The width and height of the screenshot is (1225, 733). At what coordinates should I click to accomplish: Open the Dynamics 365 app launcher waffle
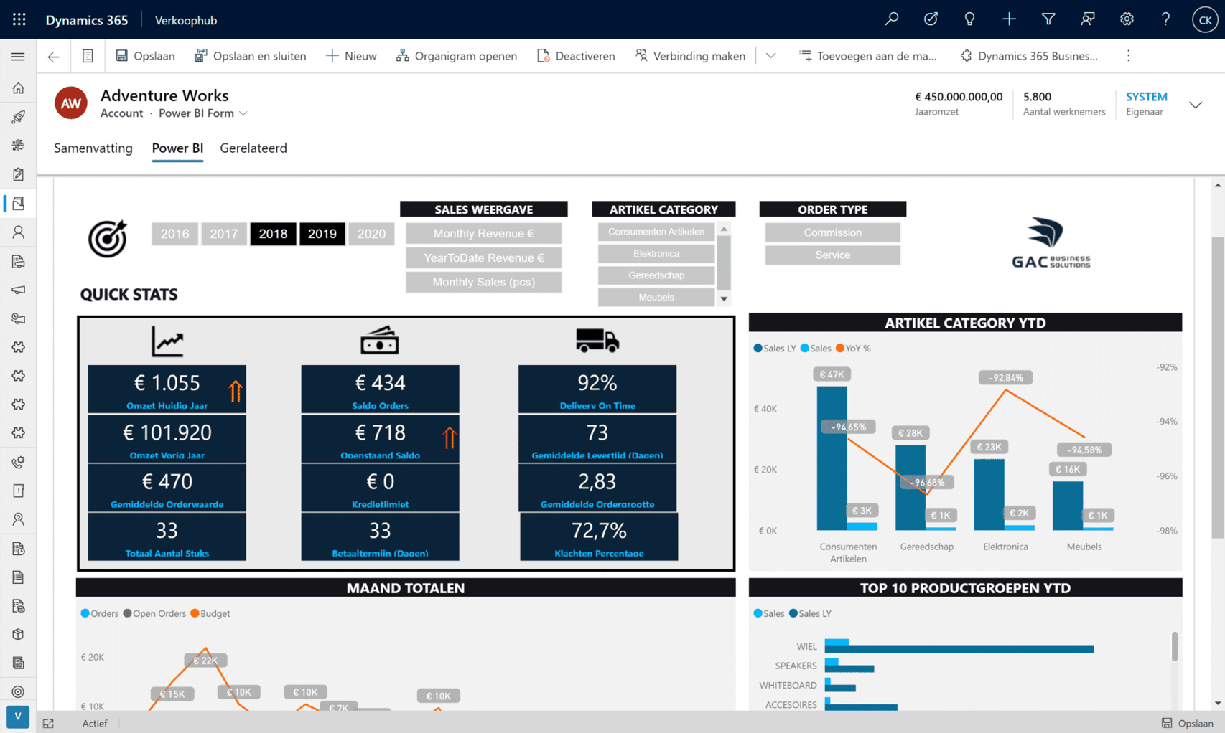click(19, 19)
